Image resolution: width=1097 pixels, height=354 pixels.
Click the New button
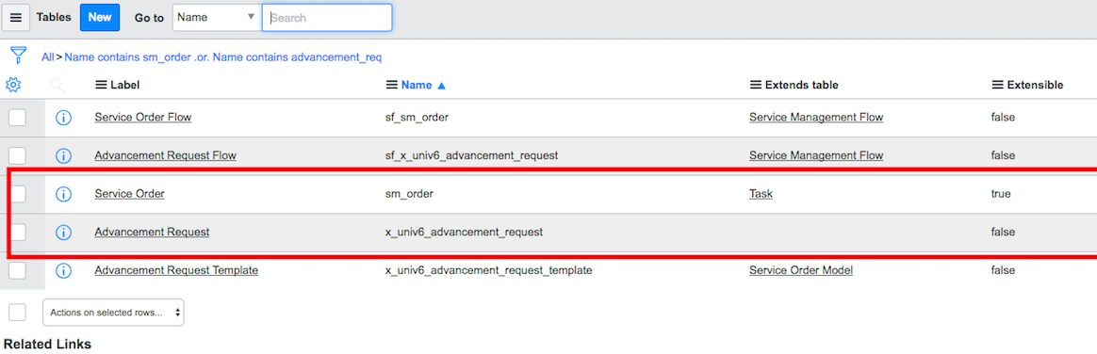pyautogui.click(x=100, y=18)
